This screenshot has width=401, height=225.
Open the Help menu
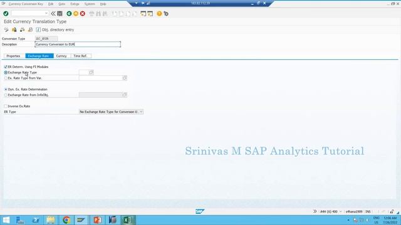(x=103, y=4)
